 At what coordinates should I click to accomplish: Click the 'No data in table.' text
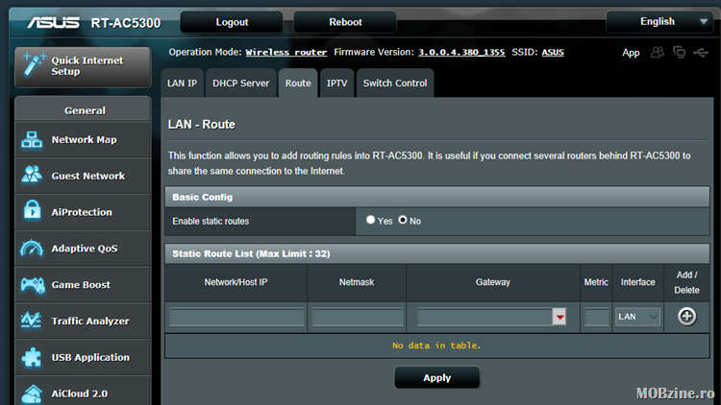point(436,345)
